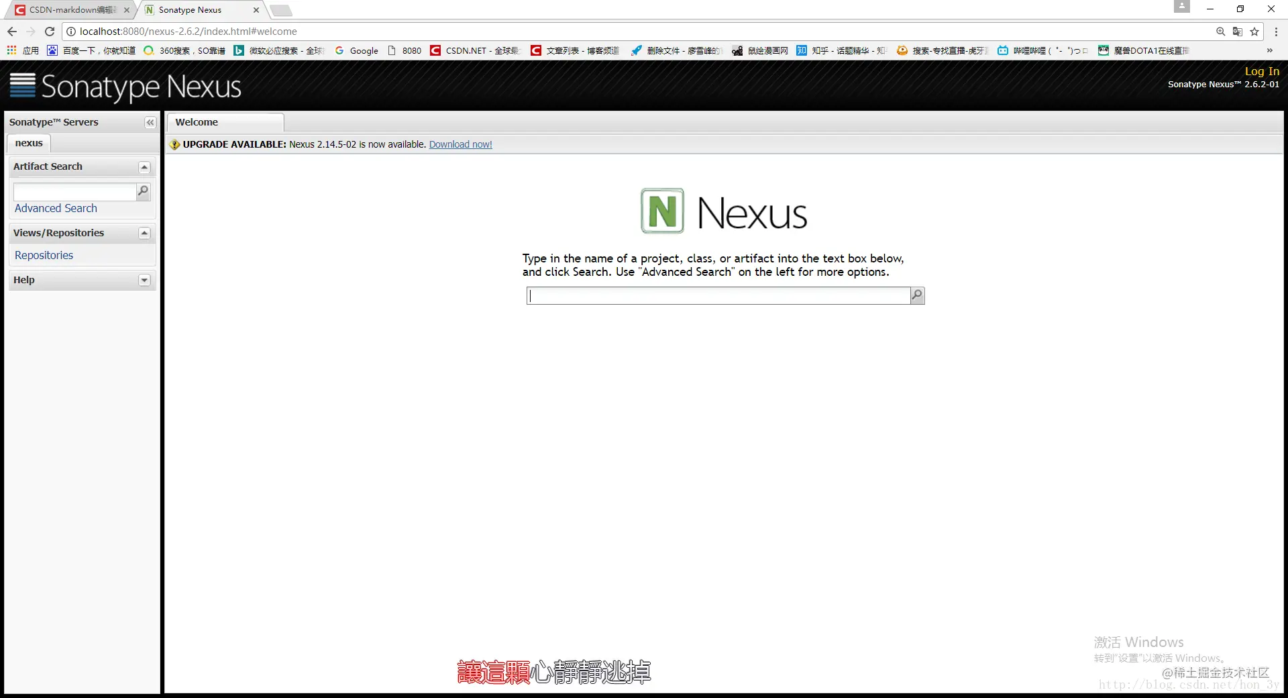Viewport: 1288px width, 698px height.
Task: Click the Sonatype Nexus header logo
Action: (x=125, y=87)
